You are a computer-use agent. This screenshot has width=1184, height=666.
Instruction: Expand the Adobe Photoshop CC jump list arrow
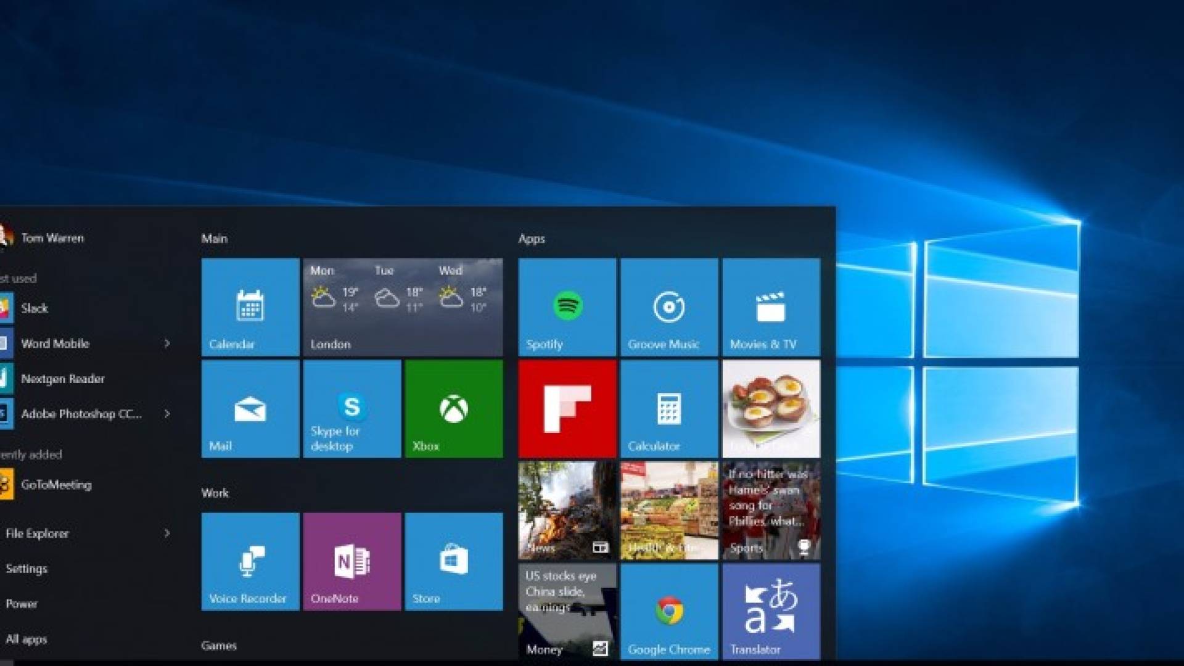[167, 413]
